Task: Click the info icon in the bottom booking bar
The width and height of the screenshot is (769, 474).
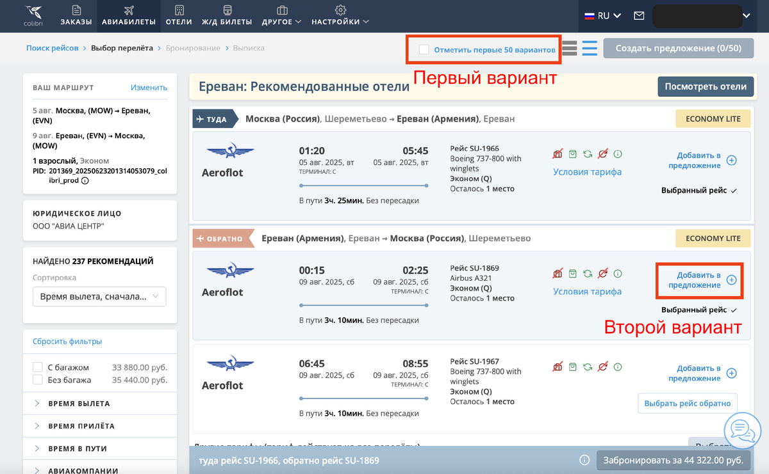Action: (584, 460)
